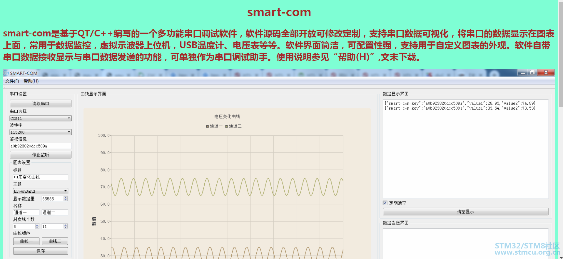Increase 显示数据量 with the up arrow
The width and height of the screenshot is (563, 259).
pyautogui.click(x=66, y=197)
